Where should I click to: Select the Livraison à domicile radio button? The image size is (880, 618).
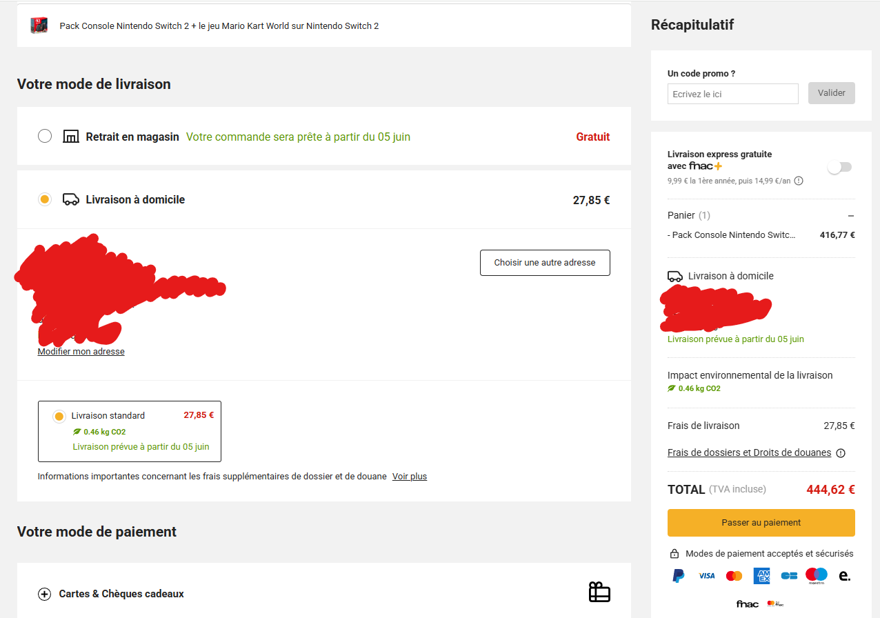point(45,199)
